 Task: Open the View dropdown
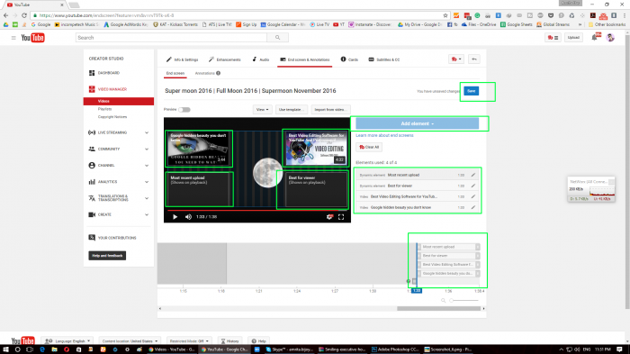point(263,109)
